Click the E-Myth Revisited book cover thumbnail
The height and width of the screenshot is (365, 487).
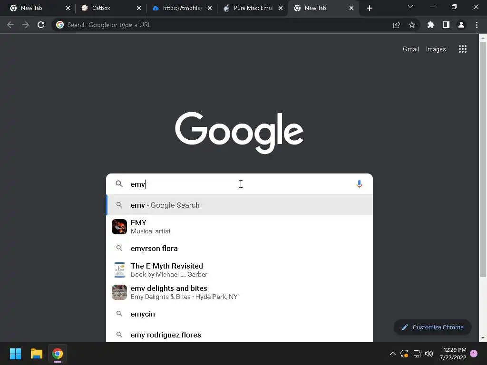[119, 270]
